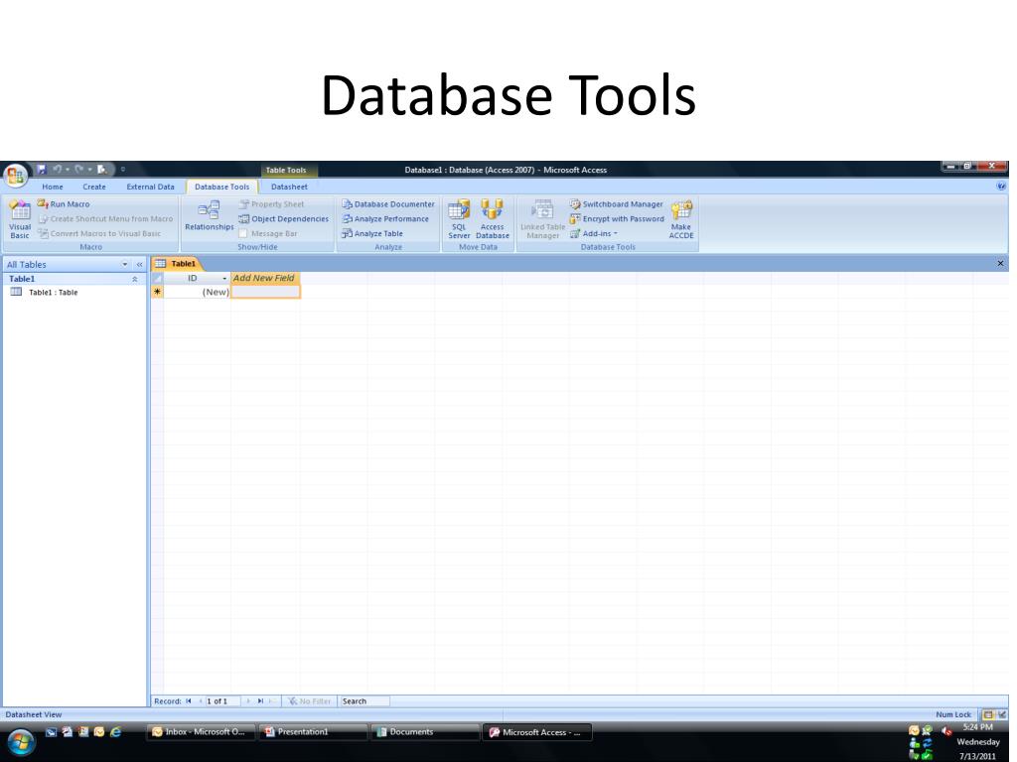Show Object Dependencies pane
The height and width of the screenshot is (762, 1017).
coord(283,219)
